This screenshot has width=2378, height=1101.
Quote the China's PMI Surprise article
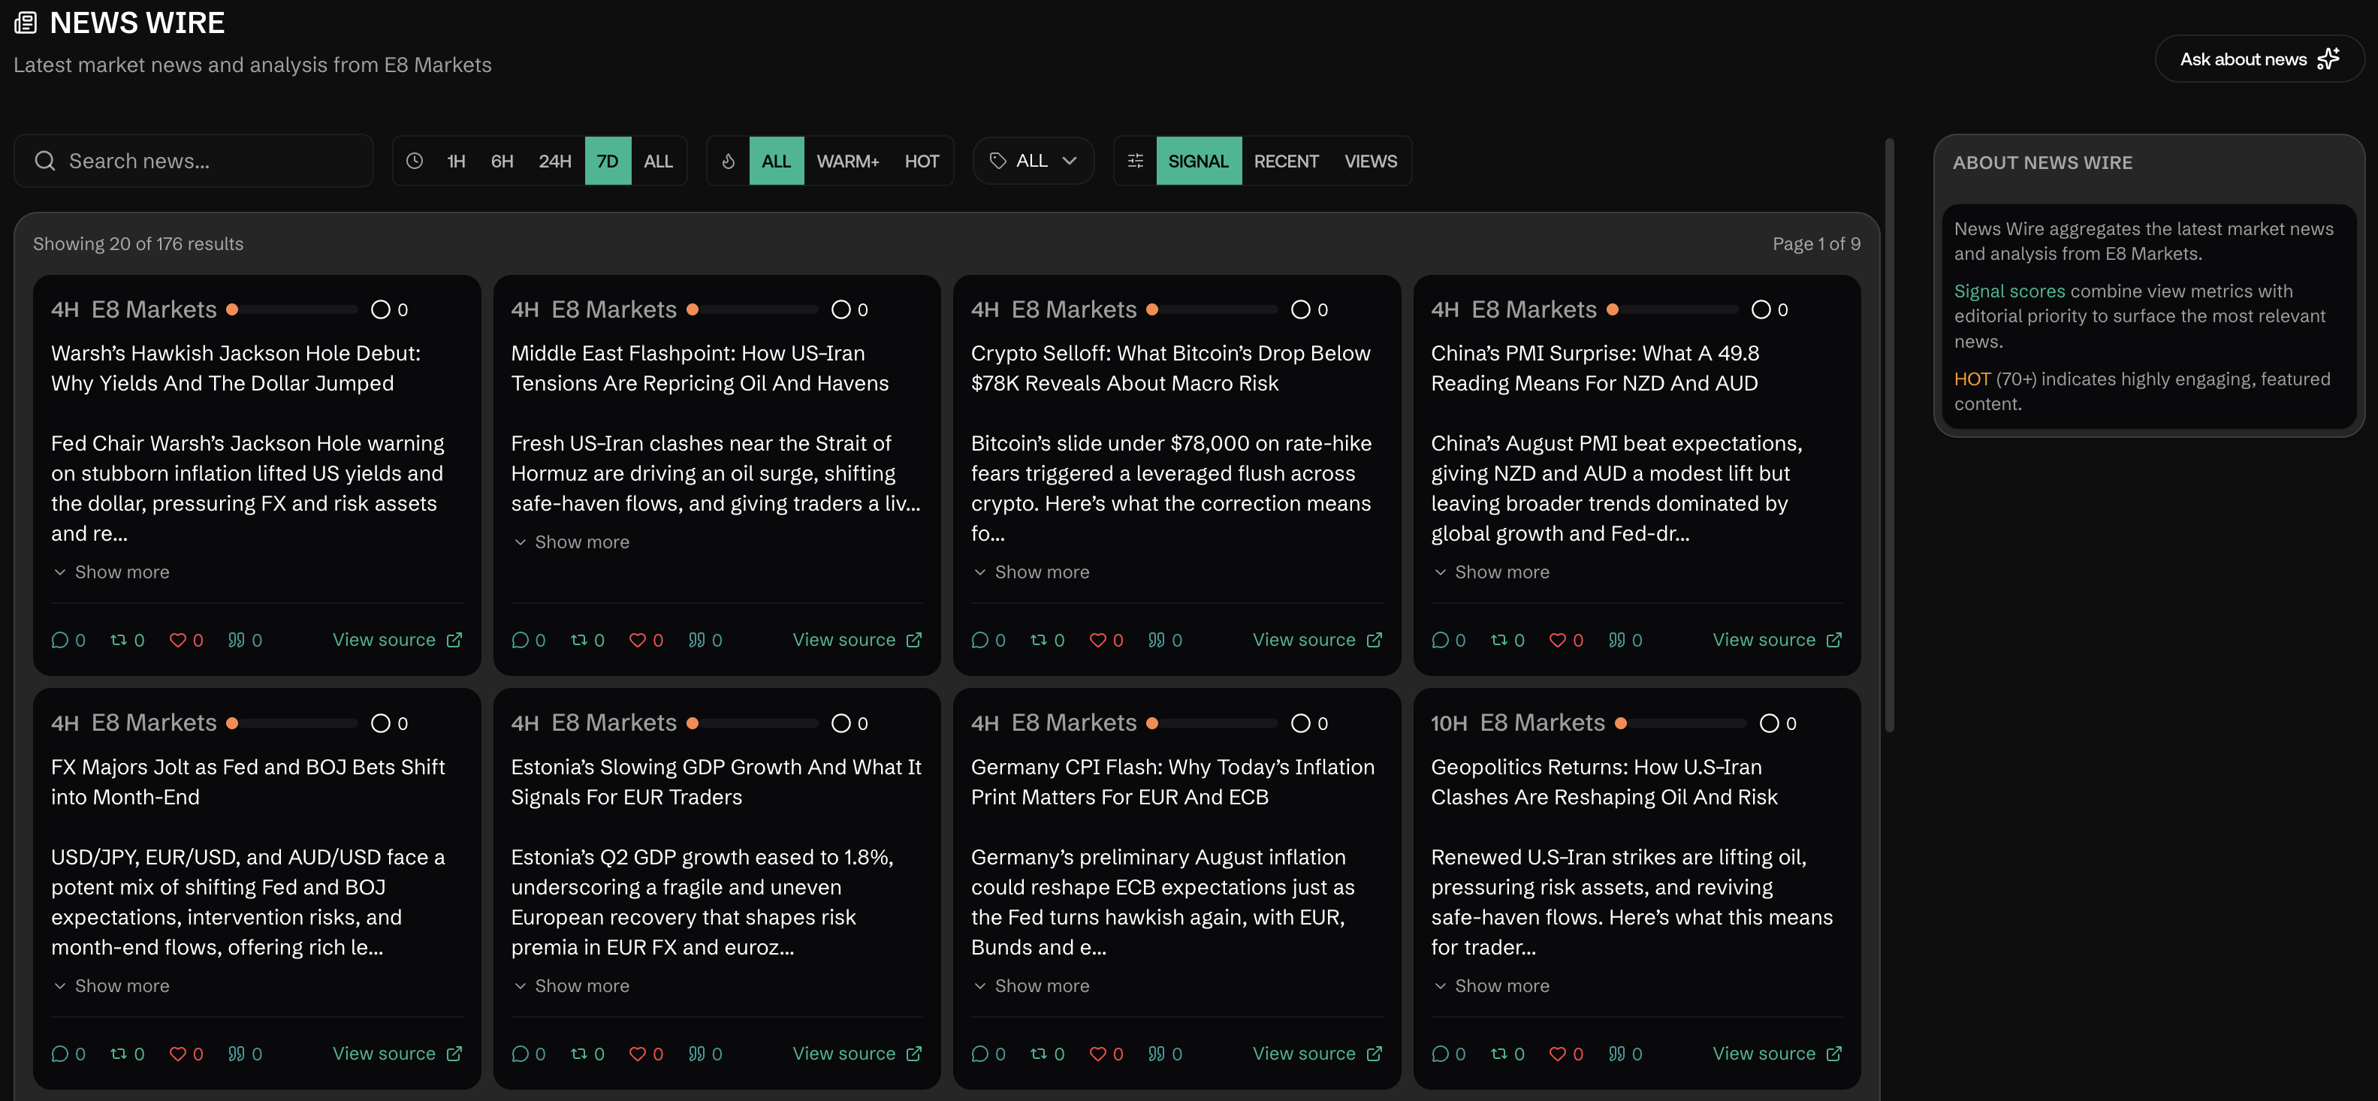(x=1616, y=640)
